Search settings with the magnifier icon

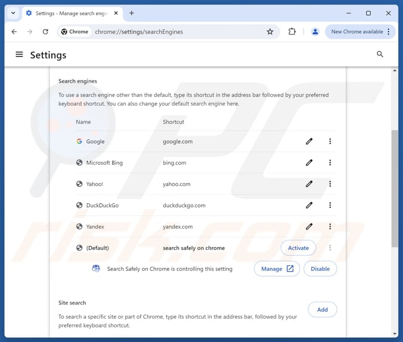pyautogui.click(x=380, y=54)
